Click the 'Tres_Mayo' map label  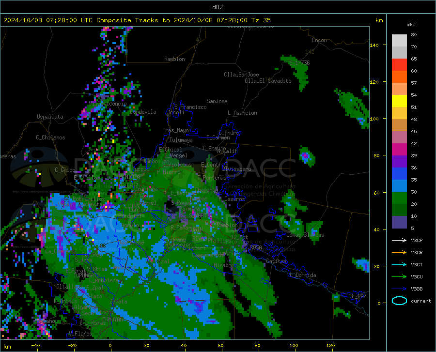[175, 130]
